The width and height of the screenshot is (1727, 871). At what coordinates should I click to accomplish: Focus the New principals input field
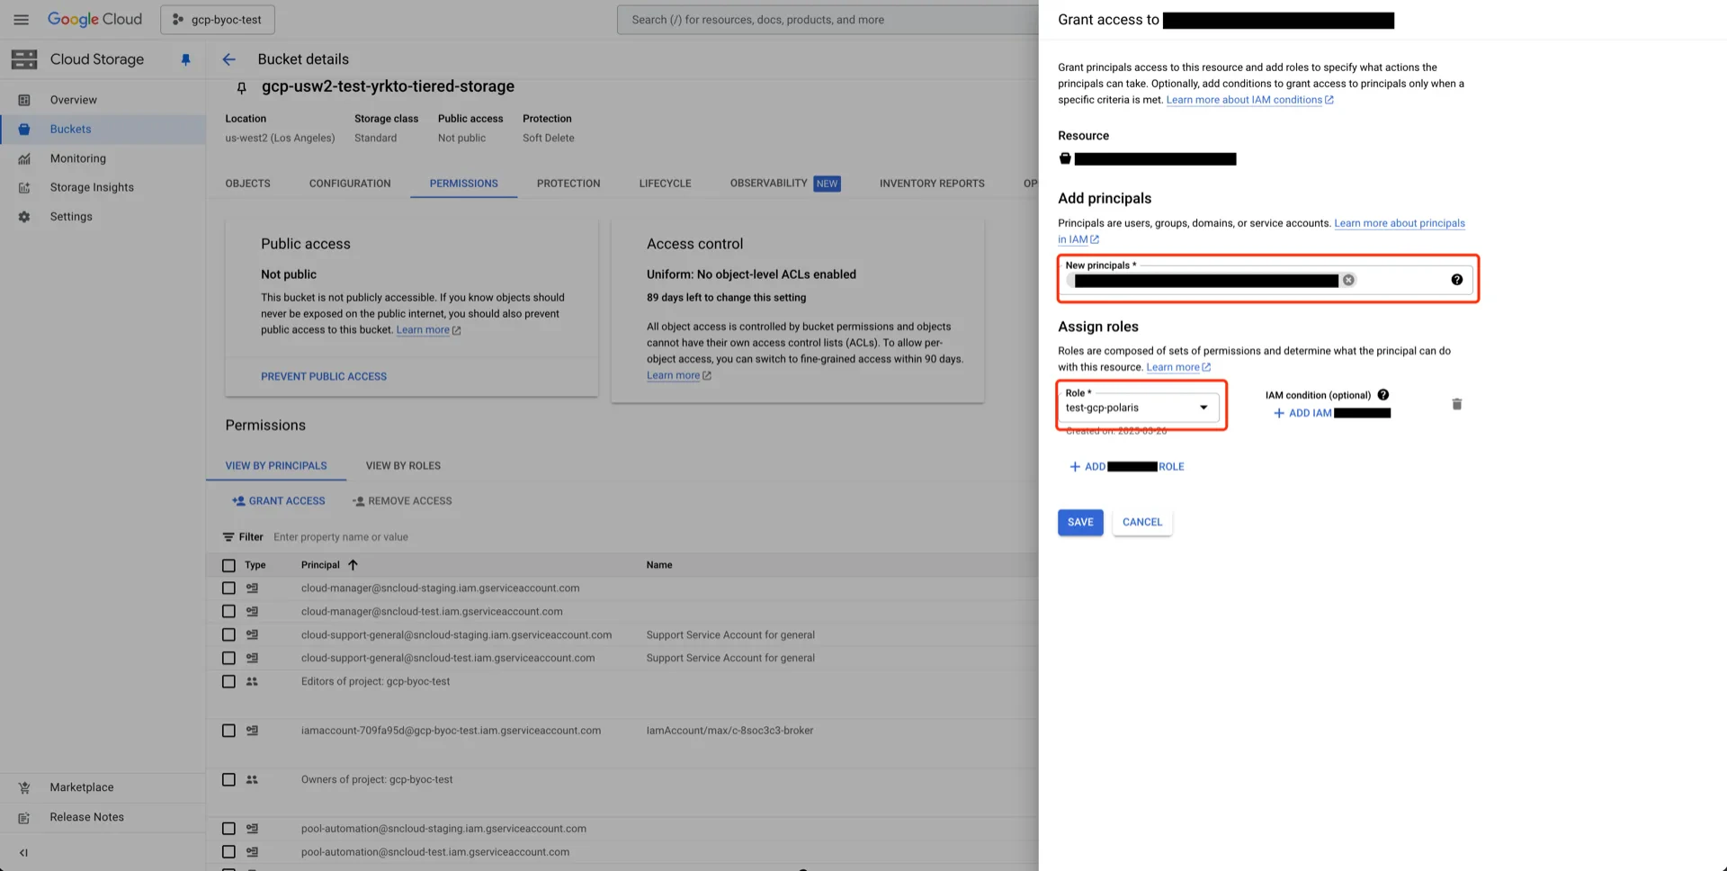(1266, 280)
